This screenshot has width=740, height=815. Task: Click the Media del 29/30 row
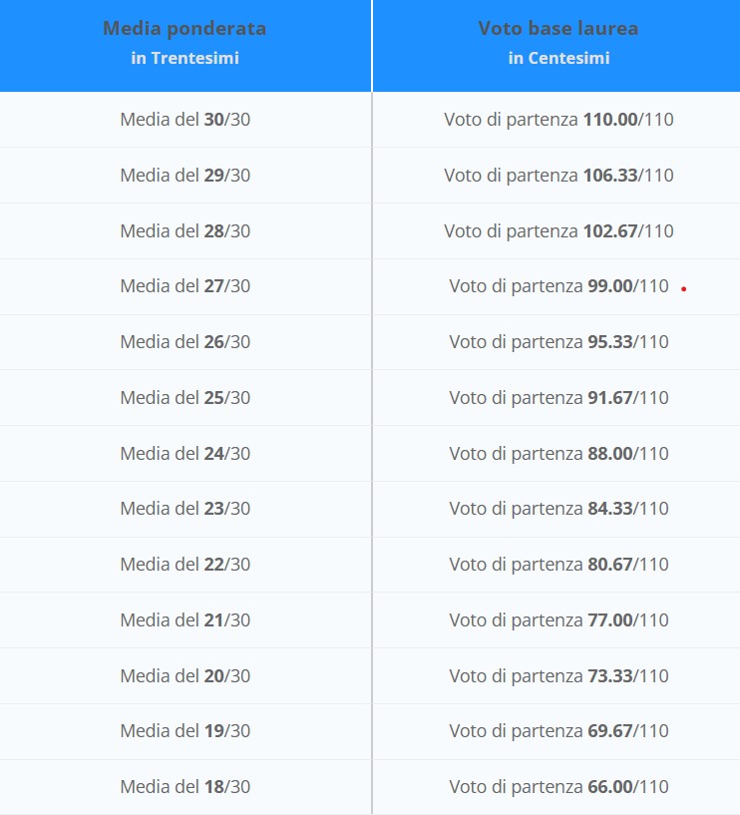pos(185,176)
